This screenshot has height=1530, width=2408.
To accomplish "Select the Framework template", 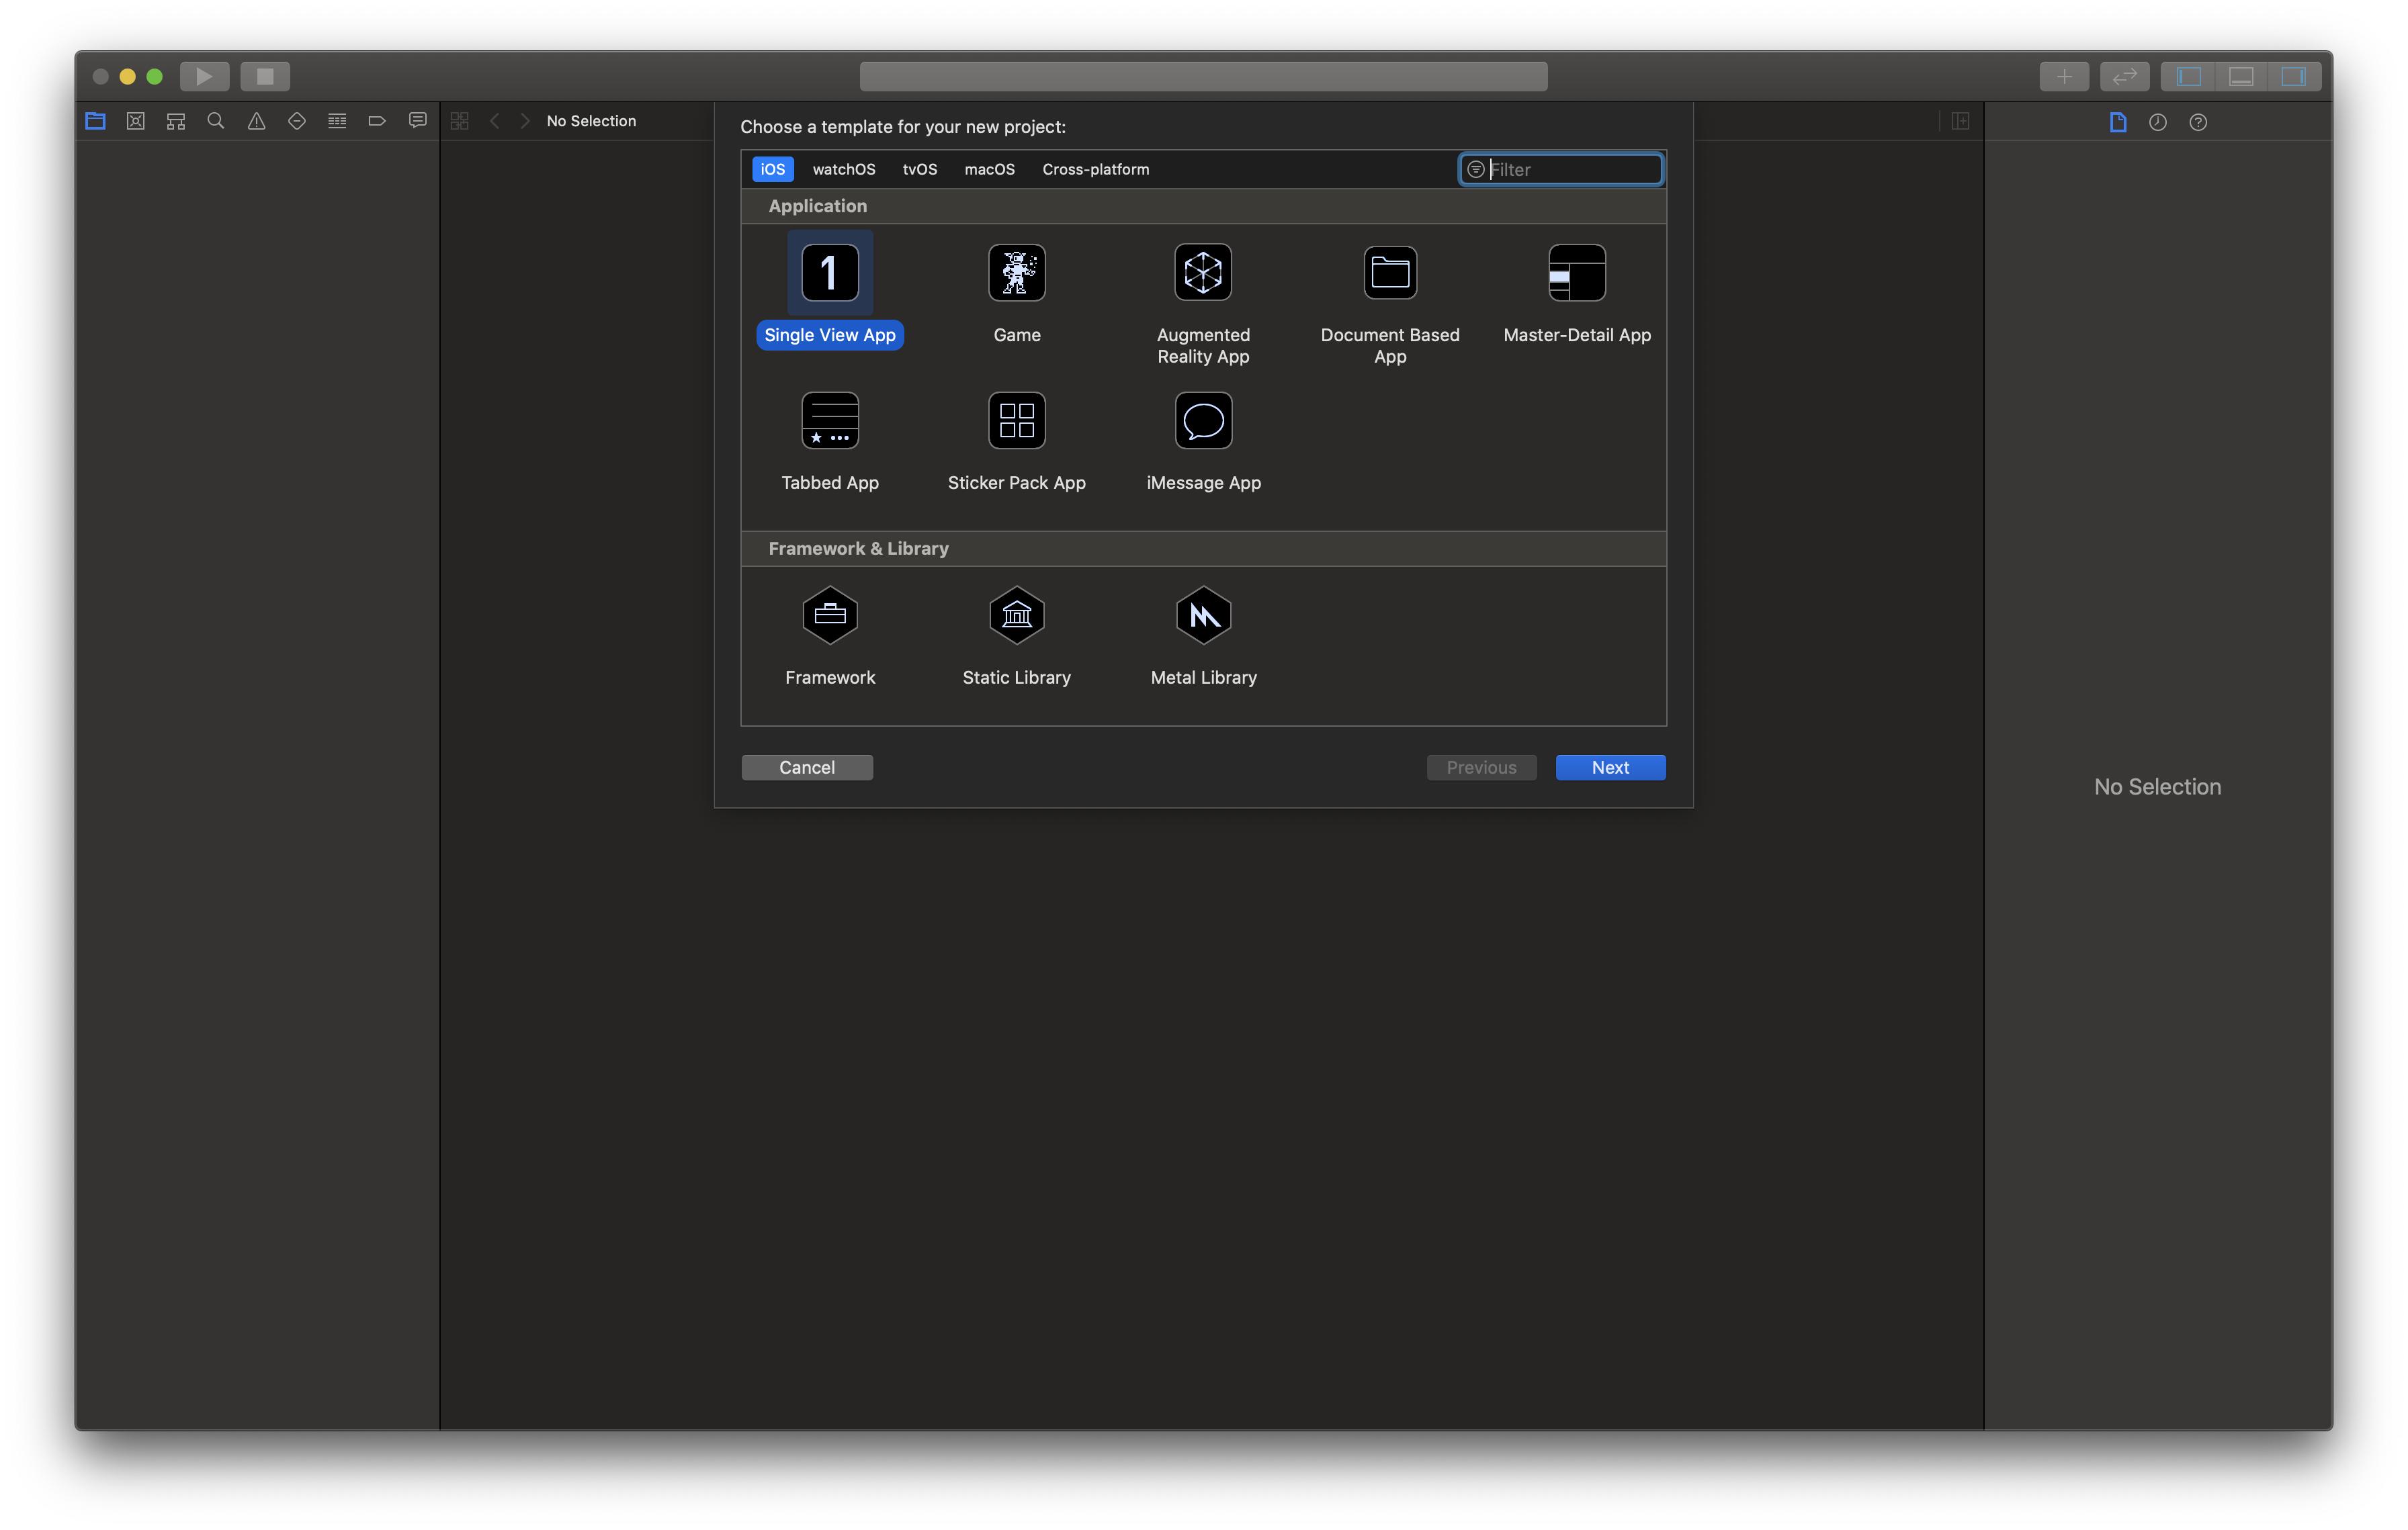I will click(x=830, y=635).
